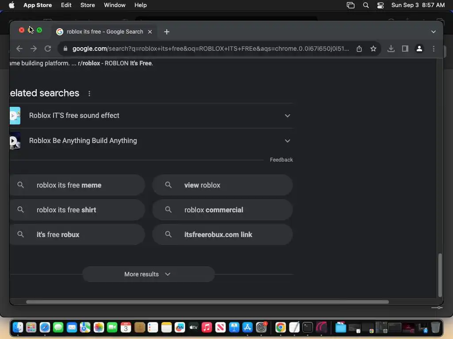Screen dimensions: 453x339
Task: Open Terminal from the Dock
Action: pos(308,327)
